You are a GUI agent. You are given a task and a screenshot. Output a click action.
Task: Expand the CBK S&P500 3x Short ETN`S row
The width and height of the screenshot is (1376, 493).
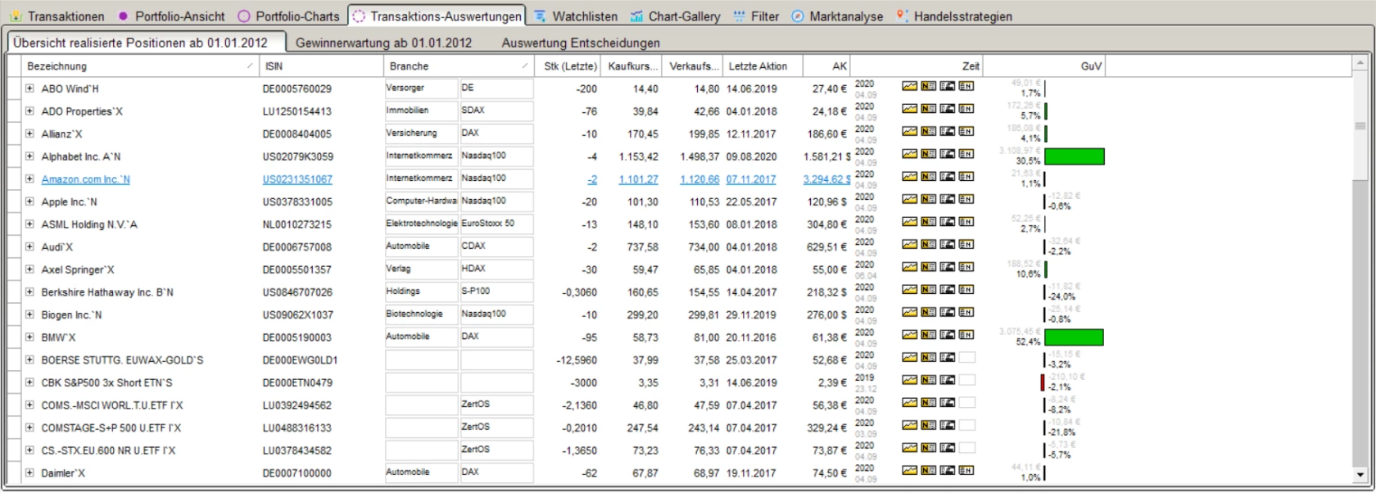tap(29, 382)
